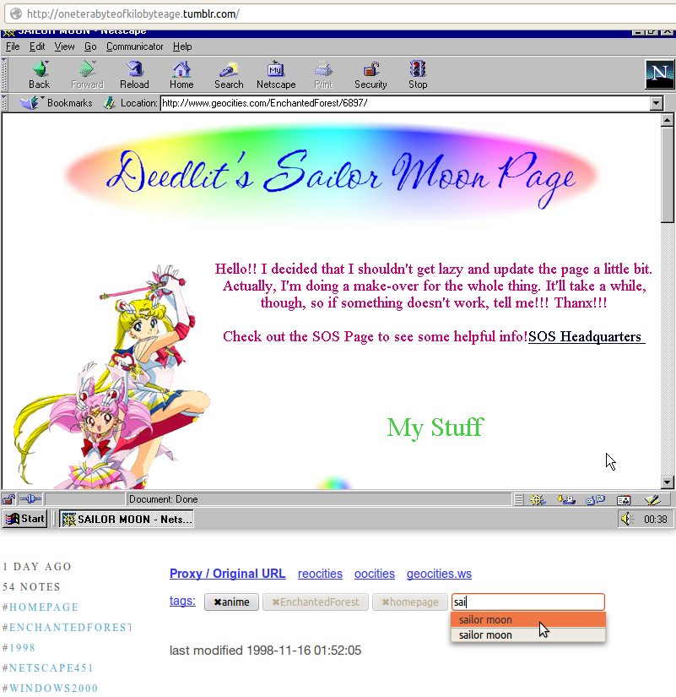
Task: Go to Home via house icon
Action: (181, 74)
